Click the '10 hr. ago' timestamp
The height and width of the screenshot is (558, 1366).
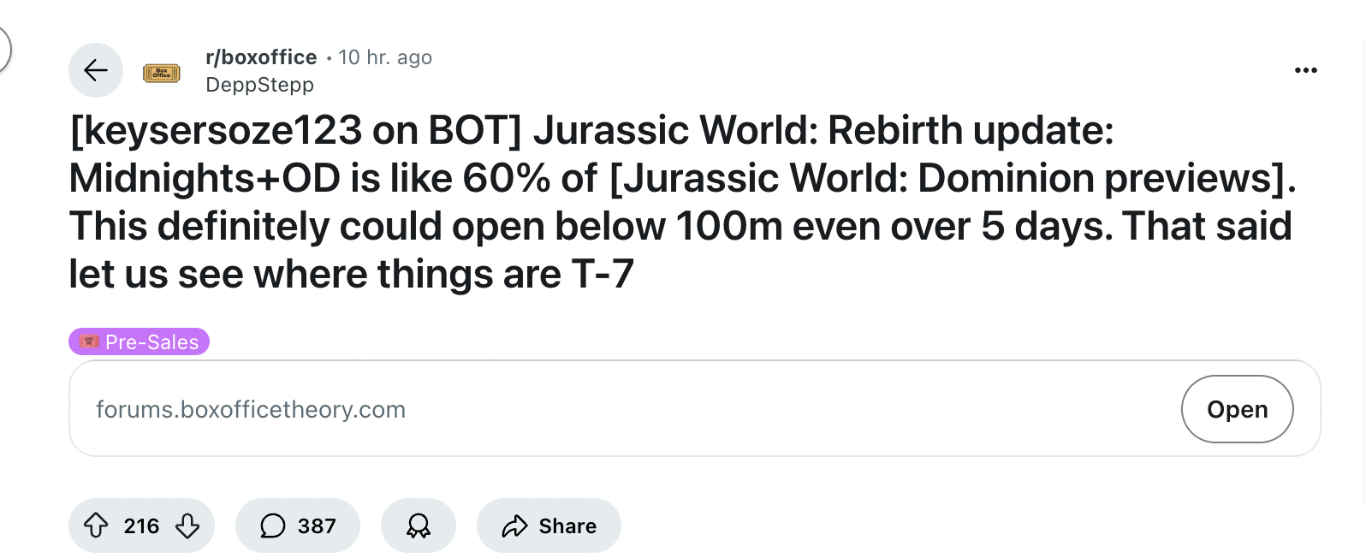[385, 57]
